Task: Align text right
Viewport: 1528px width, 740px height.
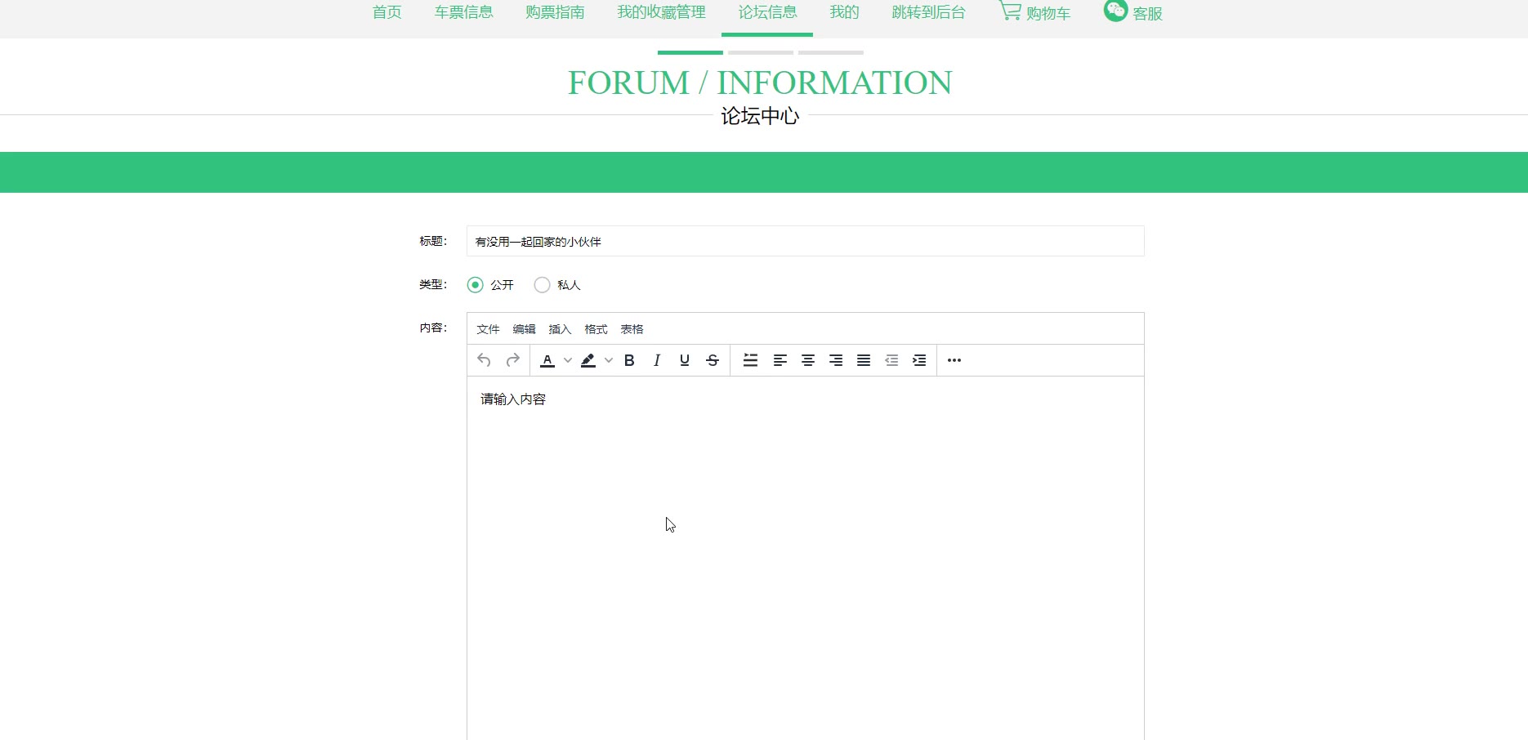Action: point(836,360)
